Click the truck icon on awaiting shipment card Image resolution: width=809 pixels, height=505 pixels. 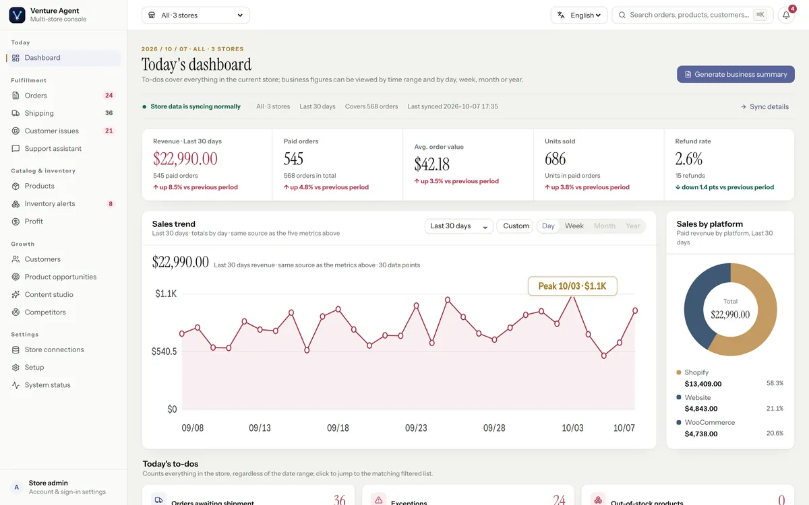(159, 500)
